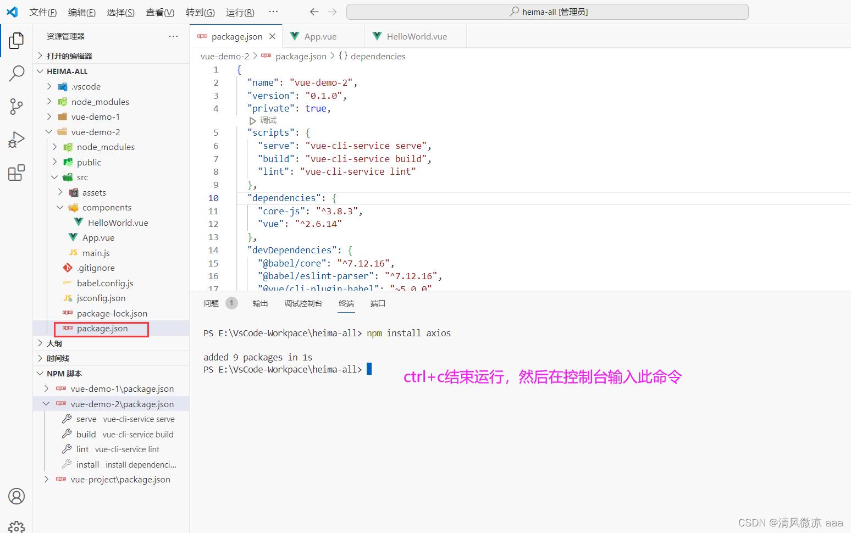Image resolution: width=851 pixels, height=533 pixels.
Task: Expand the assets folder
Action: (60, 192)
